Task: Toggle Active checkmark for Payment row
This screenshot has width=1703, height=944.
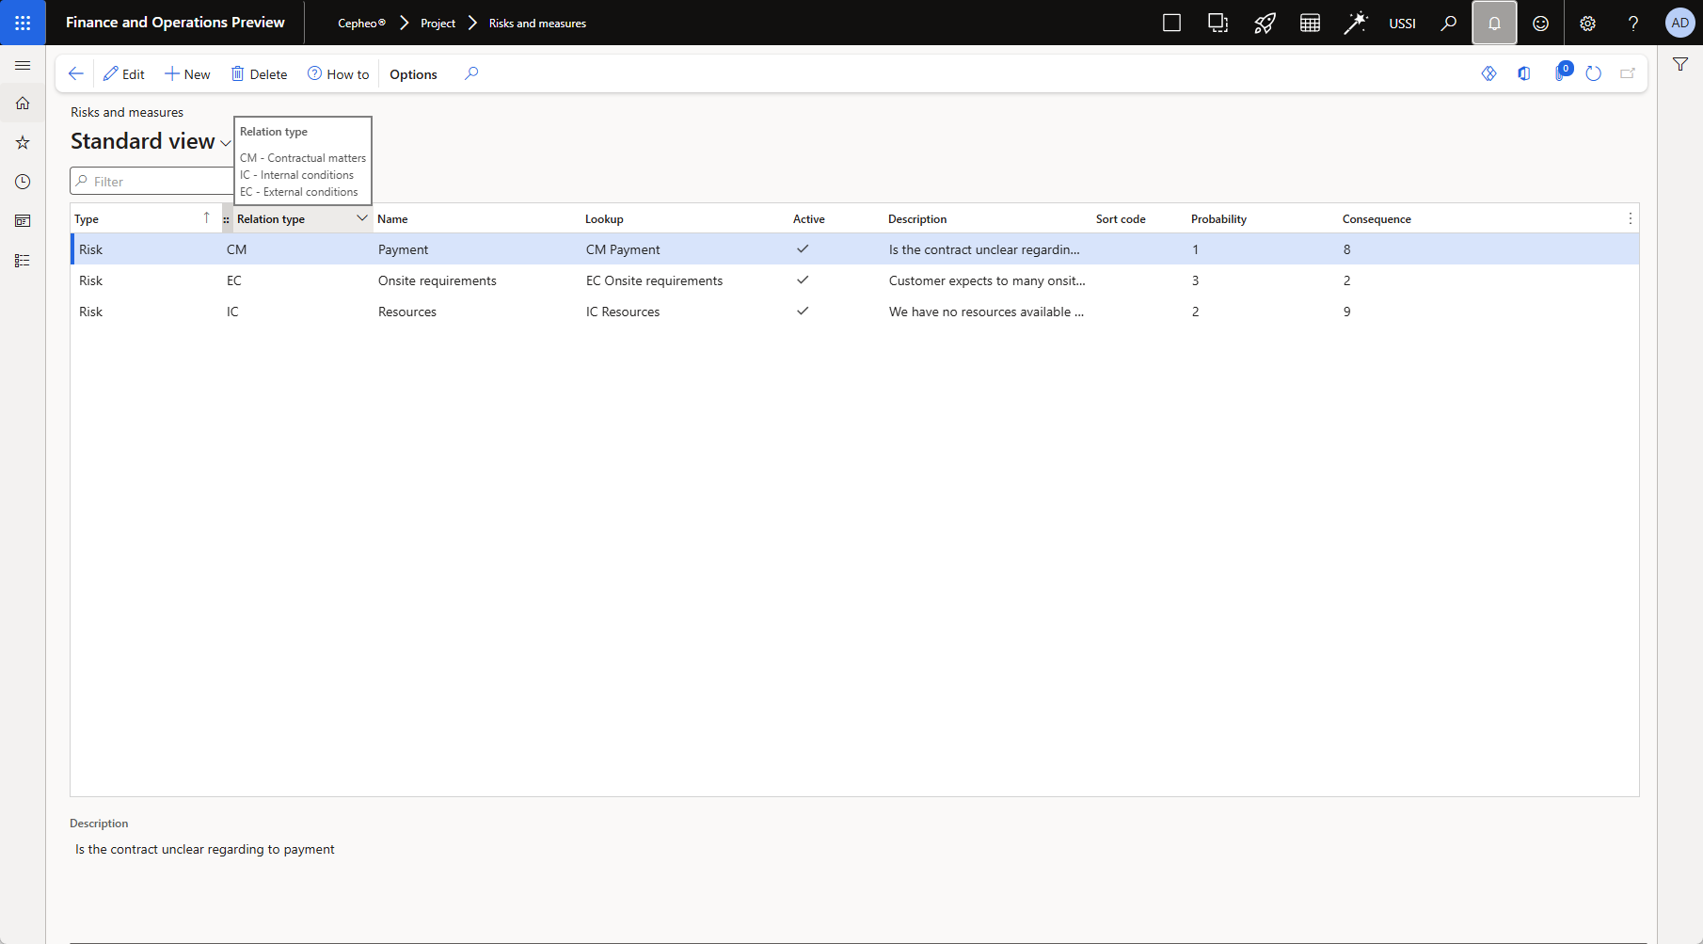Action: [x=803, y=249]
